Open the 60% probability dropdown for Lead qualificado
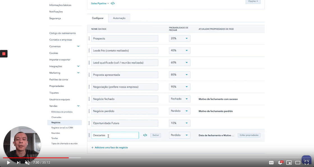Image resolution: width=314 pixels, height=167 pixels. click(180, 63)
